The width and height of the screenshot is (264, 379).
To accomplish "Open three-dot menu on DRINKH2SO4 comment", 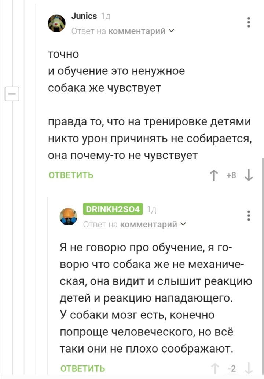I will pyautogui.click(x=249, y=215).
